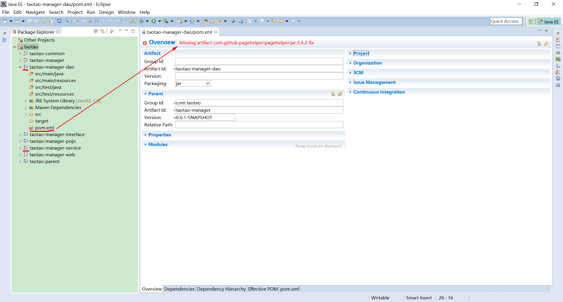Click the Parent Relative Path field
The width and height of the screenshot is (563, 302).
click(259, 125)
